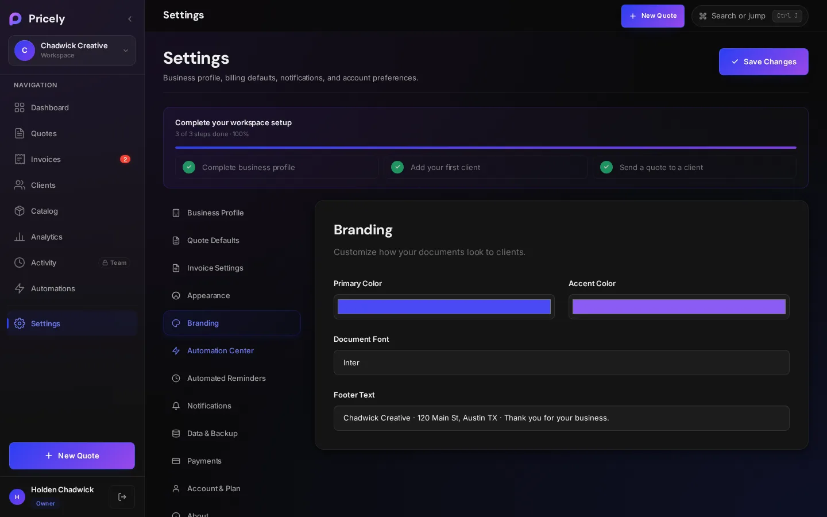The width and height of the screenshot is (827, 517).
Task: Open the Business Profile settings tab
Action: coord(232,213)
